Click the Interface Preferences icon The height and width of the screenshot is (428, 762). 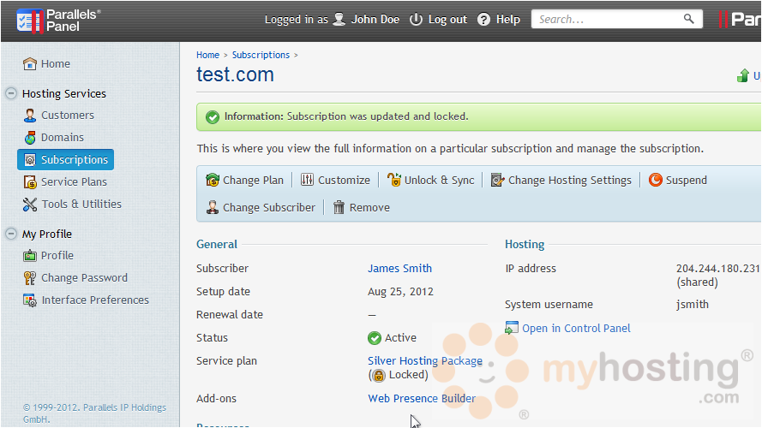pyautogui.click(x=30, y=300)
